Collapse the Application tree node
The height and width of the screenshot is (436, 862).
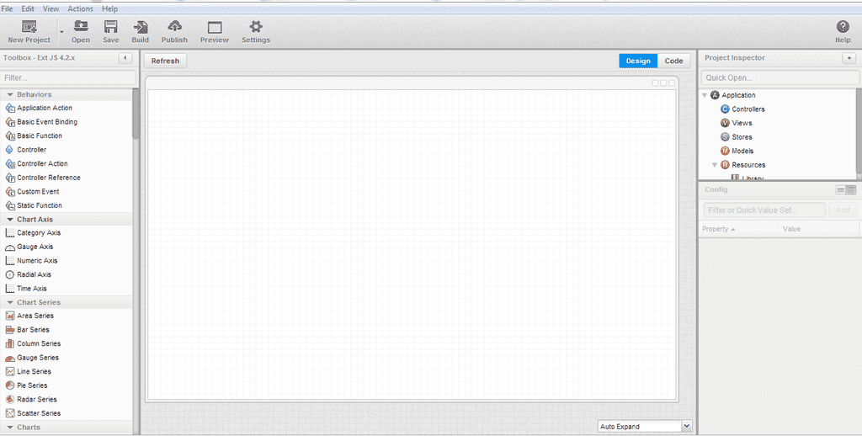pyautogui.click(x=705, y=95)
